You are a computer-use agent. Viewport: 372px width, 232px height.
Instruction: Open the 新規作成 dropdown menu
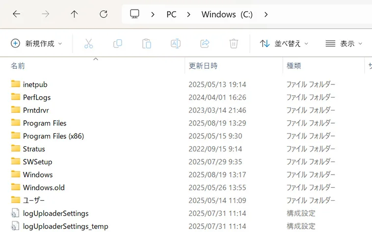pyautogui.click(x=37, y=44)
